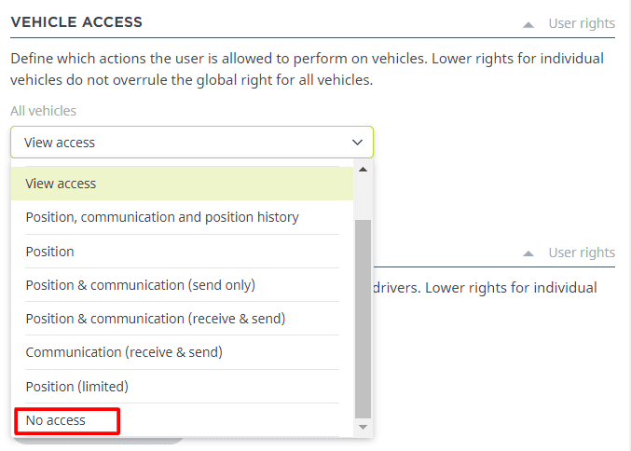Viewport: 631px width, 451px height.
Task: Pick Position & communication (receive & send)
Action: click(155, 319)
